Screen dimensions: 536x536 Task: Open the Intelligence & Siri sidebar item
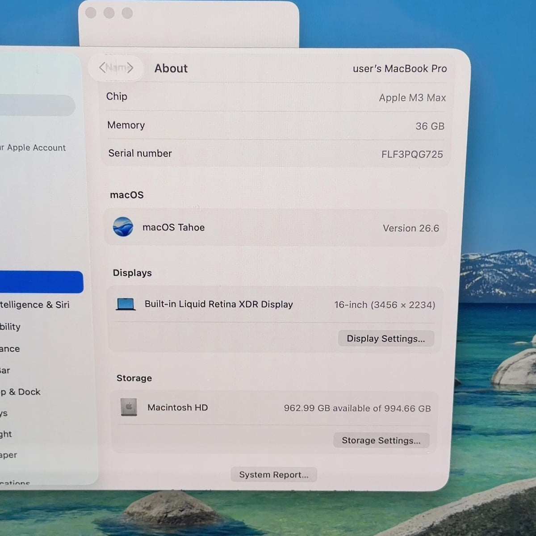click(35, 305)
